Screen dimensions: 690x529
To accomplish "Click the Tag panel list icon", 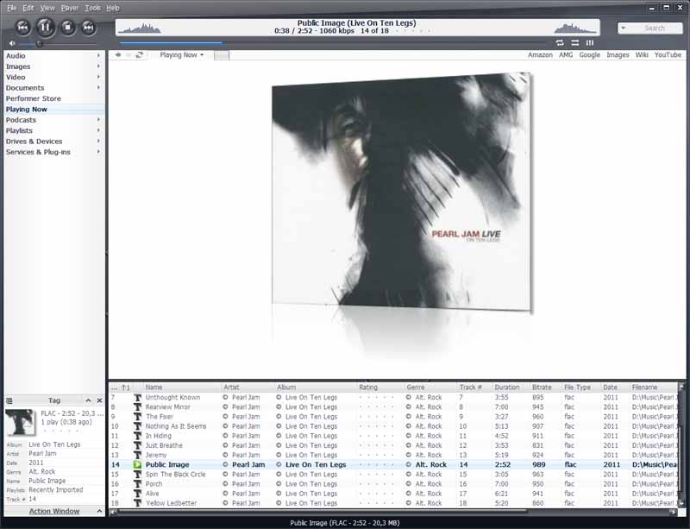I will point(9,400).
